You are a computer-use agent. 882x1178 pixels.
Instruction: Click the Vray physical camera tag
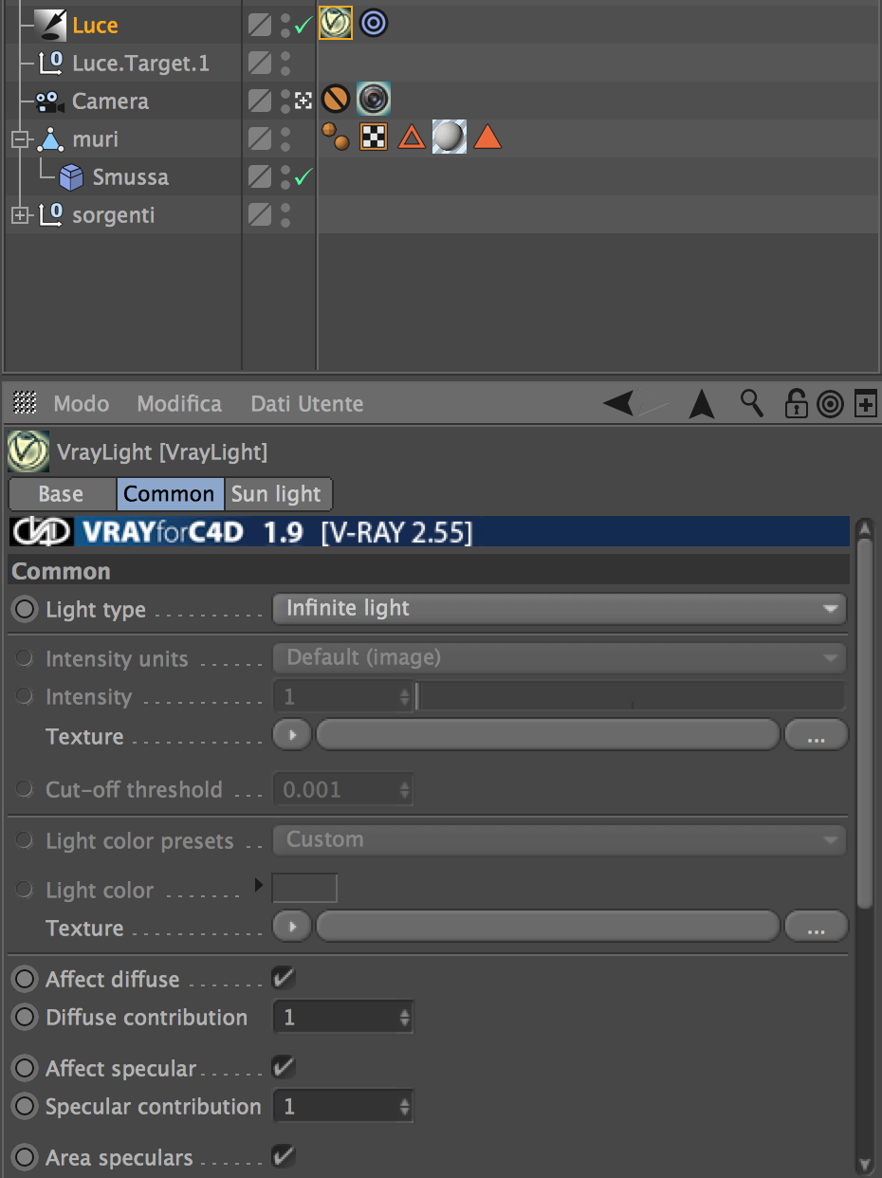[x=374, y=99]
